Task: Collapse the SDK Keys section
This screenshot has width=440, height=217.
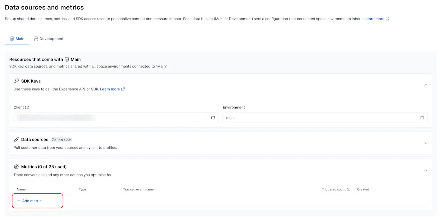Action: coord(426,85)
